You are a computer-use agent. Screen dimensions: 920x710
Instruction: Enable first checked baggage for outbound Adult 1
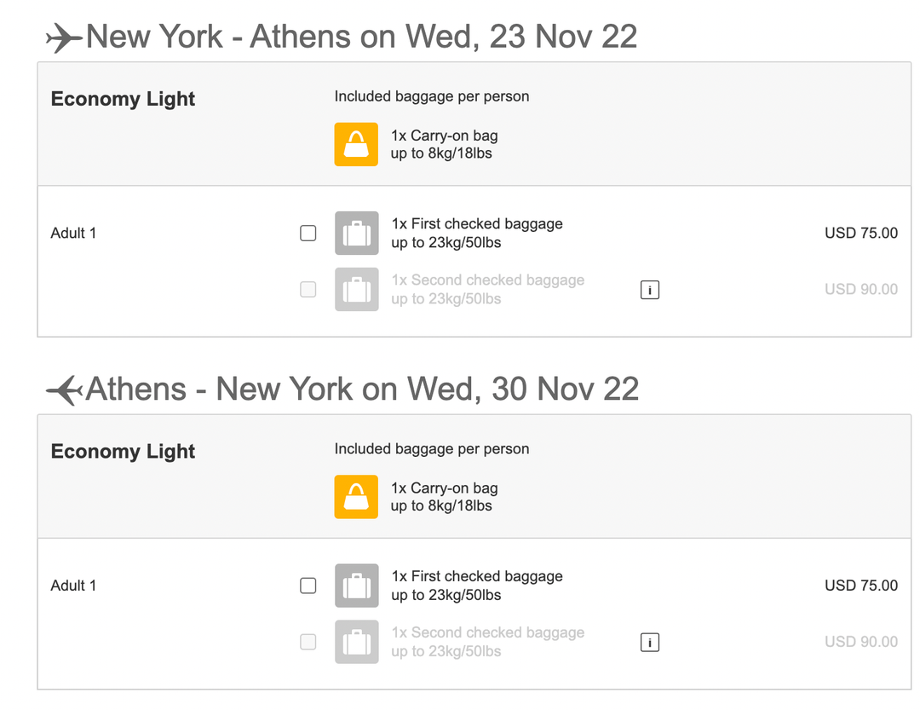[308, 233]
